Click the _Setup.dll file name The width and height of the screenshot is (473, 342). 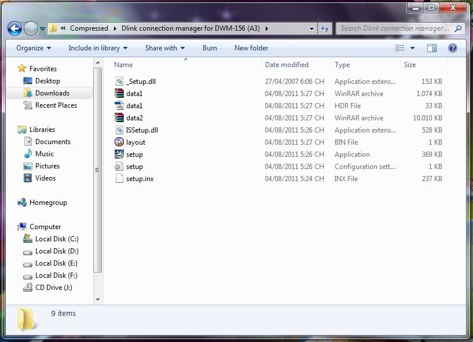click(x=141, y=82)
